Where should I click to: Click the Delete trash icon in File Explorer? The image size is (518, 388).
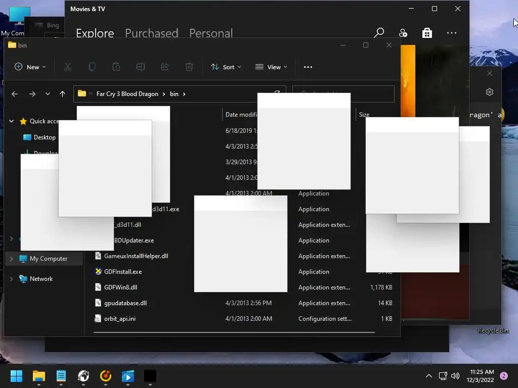click(189, 67)
